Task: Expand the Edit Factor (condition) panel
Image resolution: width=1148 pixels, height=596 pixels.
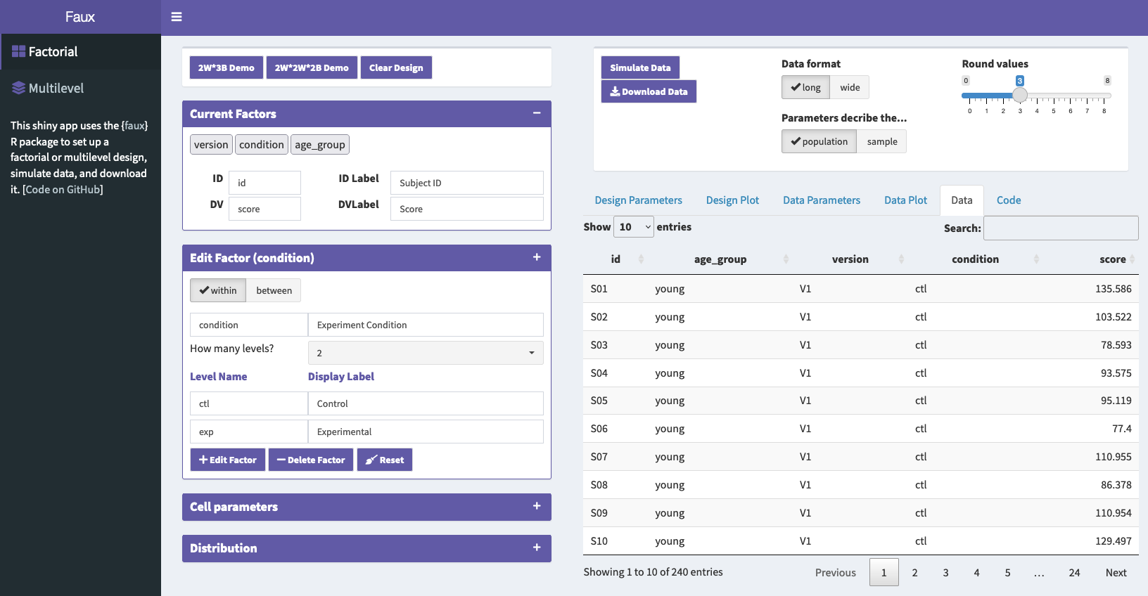Action: click(x=537, y=257)
